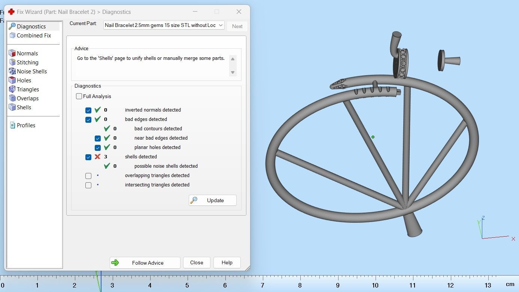Go to the Stitching page label
Screen dimensions: 519x292
(x=28, y=62)
